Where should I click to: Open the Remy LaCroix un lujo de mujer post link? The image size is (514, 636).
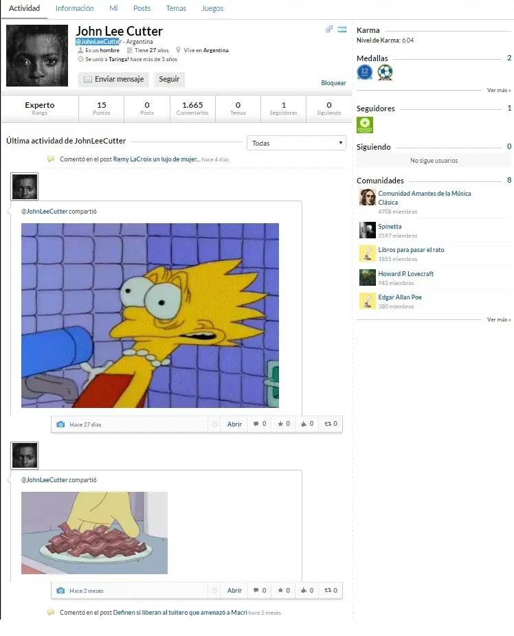click(x=157, y=159)
